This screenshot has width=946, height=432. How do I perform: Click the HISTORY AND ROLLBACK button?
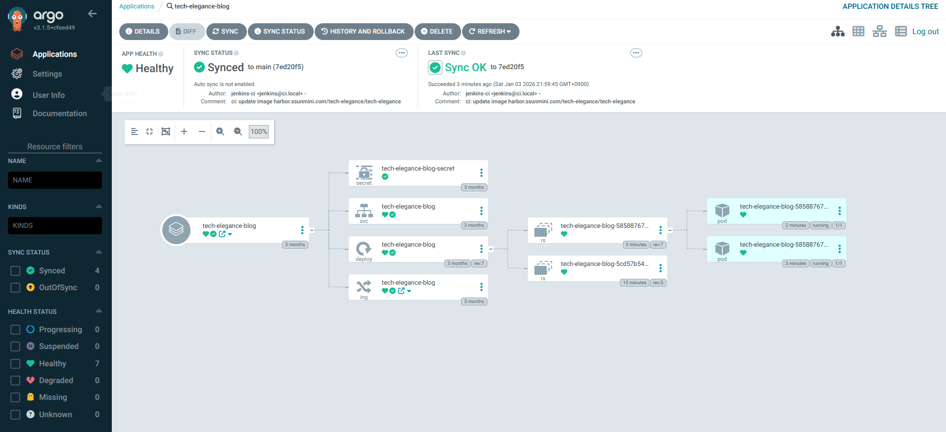coord(364,32)
